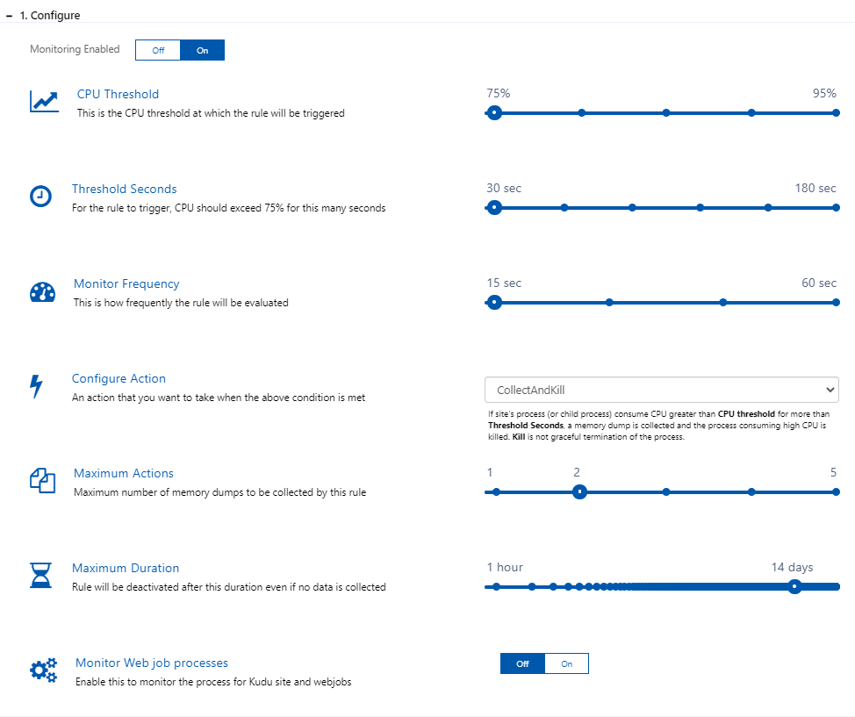Open the CPU Threshold link
The height and width of the screenshot is (717, 855).
pos(118,94)
